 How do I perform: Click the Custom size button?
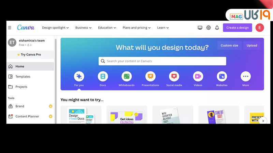pos(229,46)
